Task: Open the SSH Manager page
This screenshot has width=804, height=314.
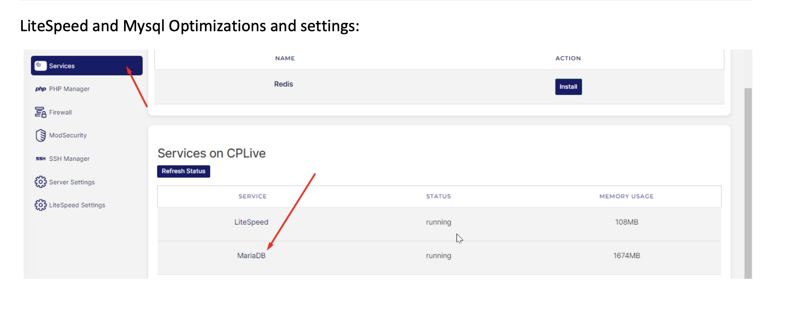Action: point(69,159)
